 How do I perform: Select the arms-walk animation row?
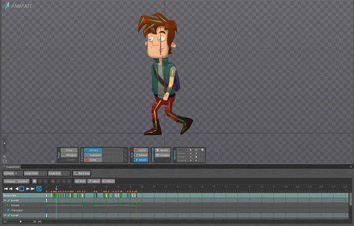[x=175, y=195]
